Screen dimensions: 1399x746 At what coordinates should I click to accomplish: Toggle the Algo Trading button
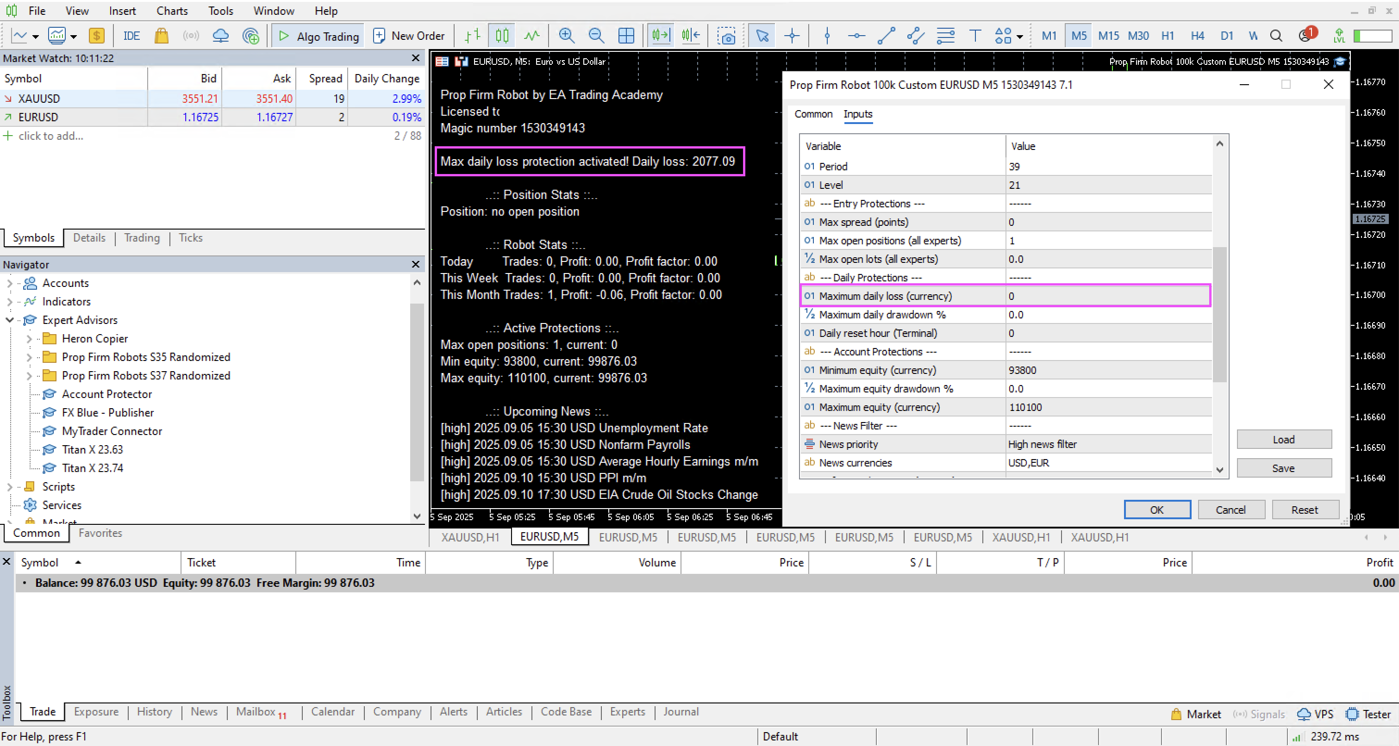pos(318,36)
